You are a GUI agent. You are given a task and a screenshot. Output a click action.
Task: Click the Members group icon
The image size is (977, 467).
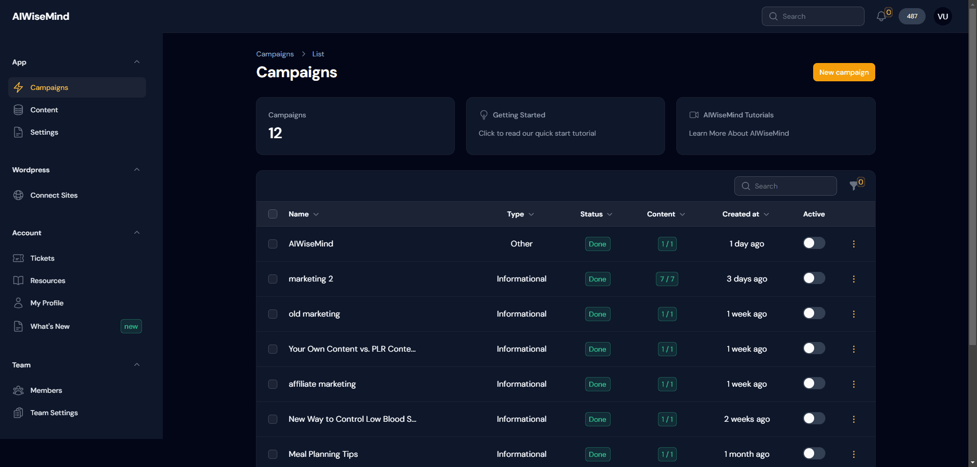[x=18, y=390]
